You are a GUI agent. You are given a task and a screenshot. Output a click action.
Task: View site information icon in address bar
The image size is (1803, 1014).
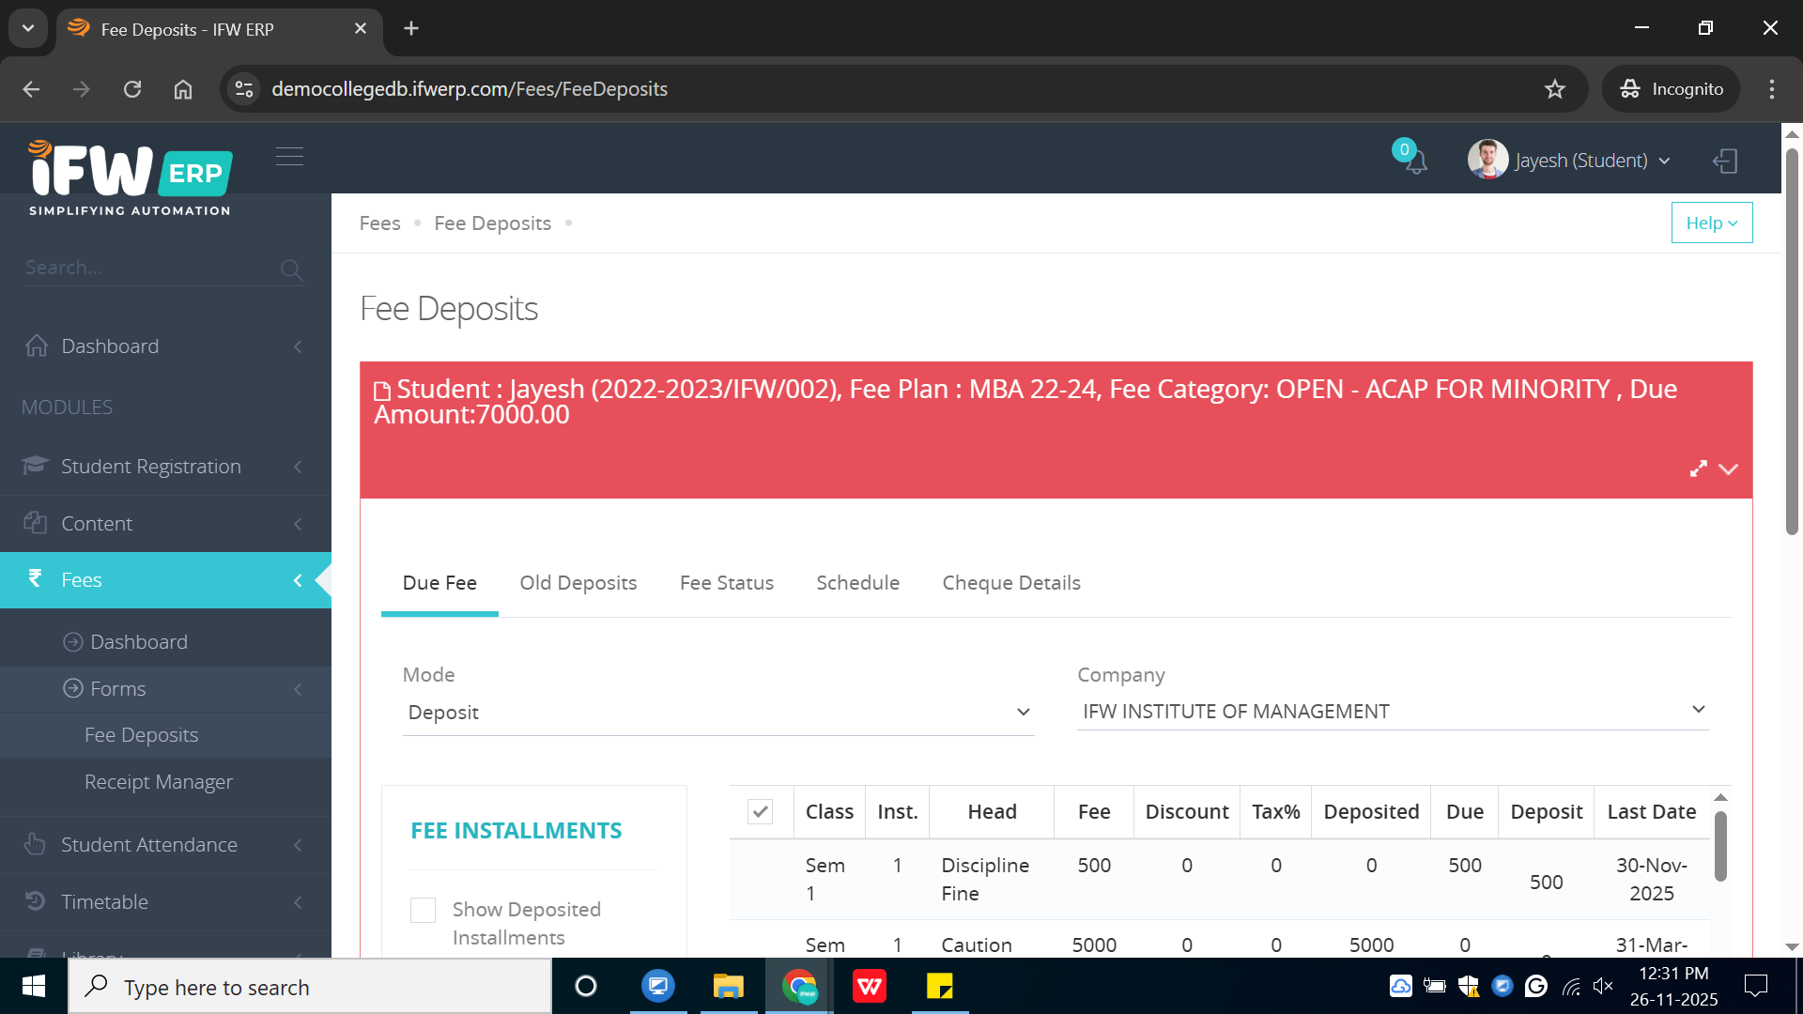click(x=244, y=89)
